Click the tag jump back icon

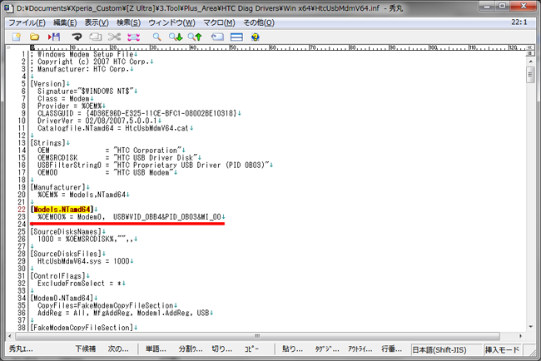click(217, 37)
